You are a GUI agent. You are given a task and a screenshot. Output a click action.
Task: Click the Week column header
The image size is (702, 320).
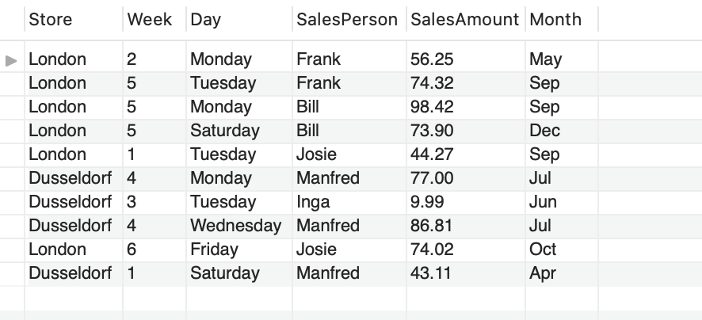click(155, 20)
